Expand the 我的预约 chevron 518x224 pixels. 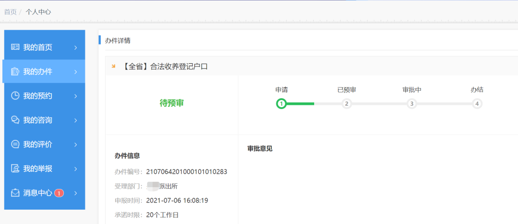pos(76,96)
